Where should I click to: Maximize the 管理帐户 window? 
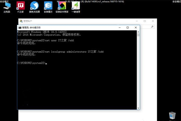(145, 21)
